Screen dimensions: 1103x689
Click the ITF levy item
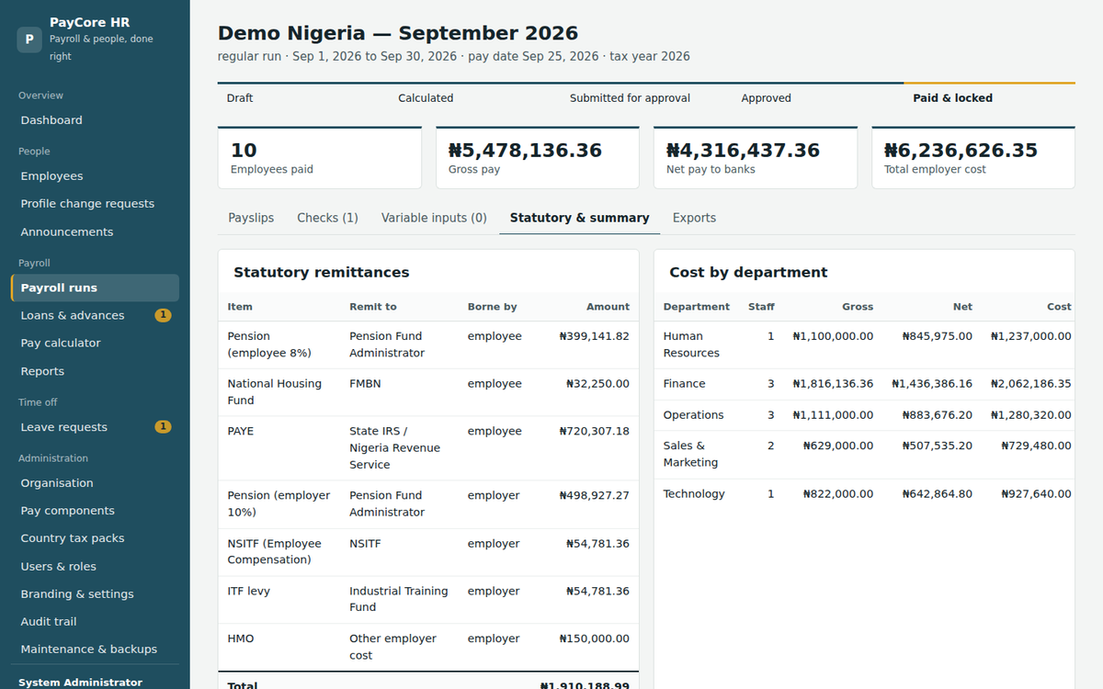click(249, 591)
